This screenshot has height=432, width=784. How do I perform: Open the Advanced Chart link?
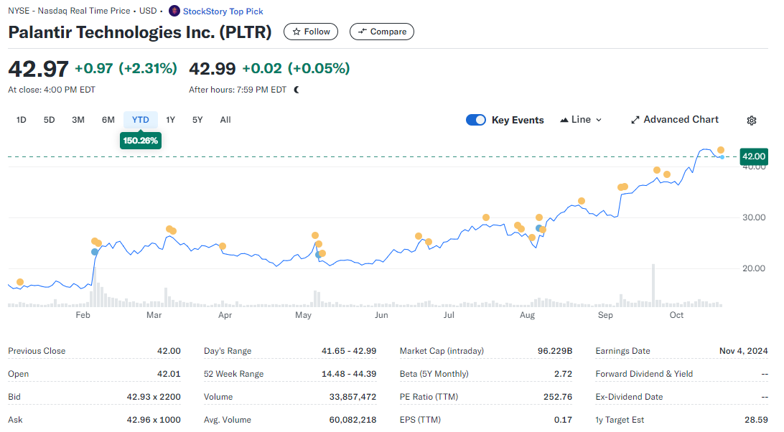pyautogui.click(x=675, y=120)
